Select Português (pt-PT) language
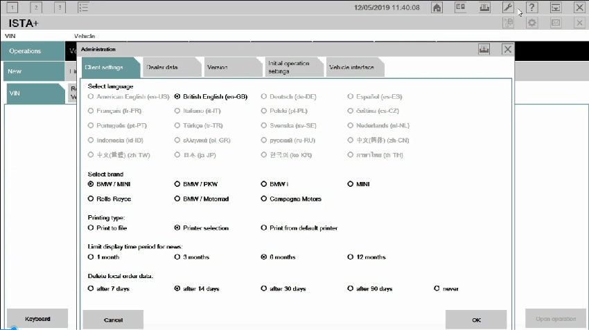The width and height of the screenshot is (589, 330). [x=117, y=125]
